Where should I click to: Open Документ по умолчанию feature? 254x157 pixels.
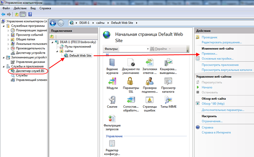(131, 63)
